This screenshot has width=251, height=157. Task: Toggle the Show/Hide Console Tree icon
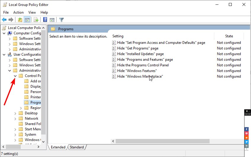pos(27,20)
